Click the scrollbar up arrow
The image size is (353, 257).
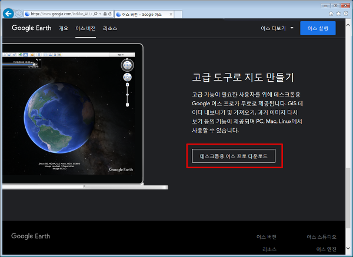(348, 25)
